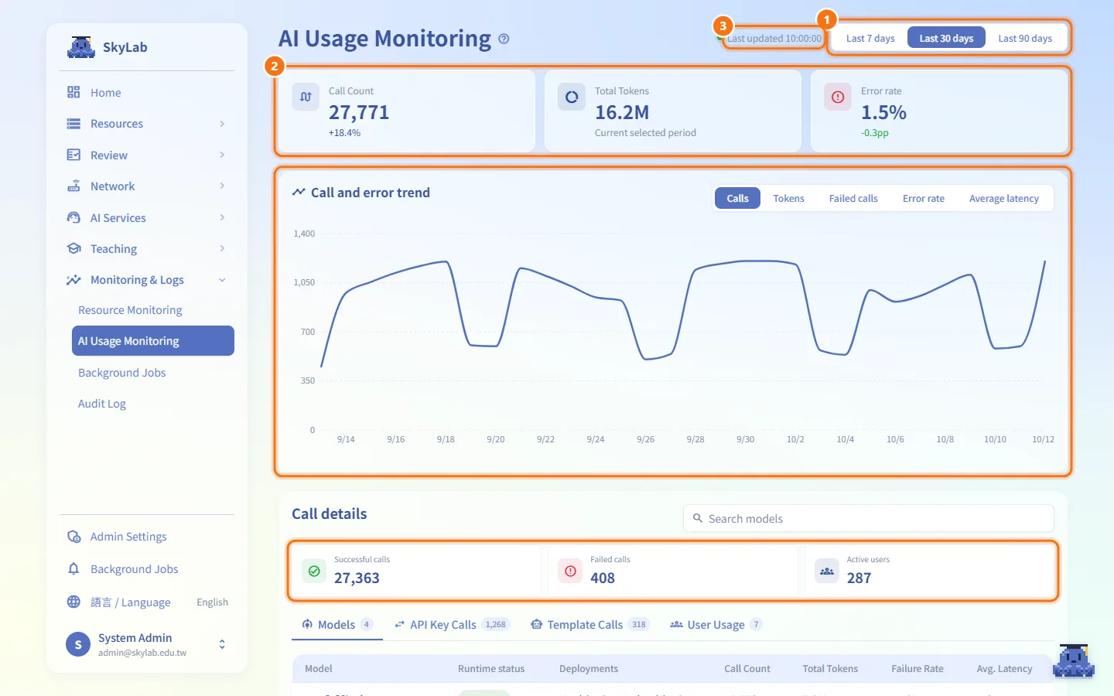Image resolution: width=1114 pixels, height=696 pixels.
Task: Open the Models tab
Action: (x=337, y=625)
